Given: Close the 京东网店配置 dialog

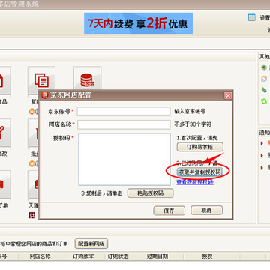Looking at the screenshot, I should point(228,95).
